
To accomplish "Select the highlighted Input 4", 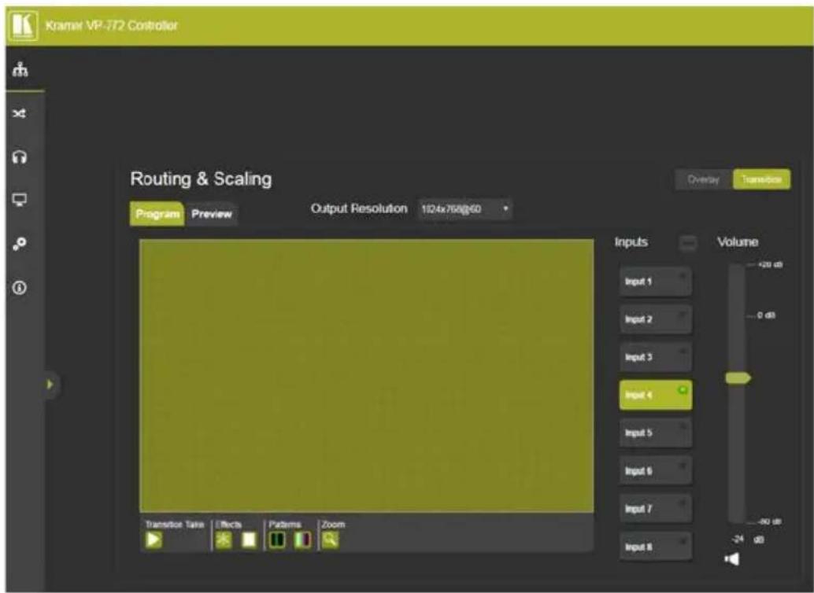I will click(x=655, y=396).
